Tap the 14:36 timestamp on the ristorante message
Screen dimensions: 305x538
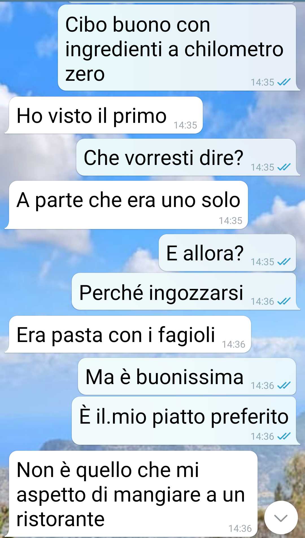click(x=240, y=528)
